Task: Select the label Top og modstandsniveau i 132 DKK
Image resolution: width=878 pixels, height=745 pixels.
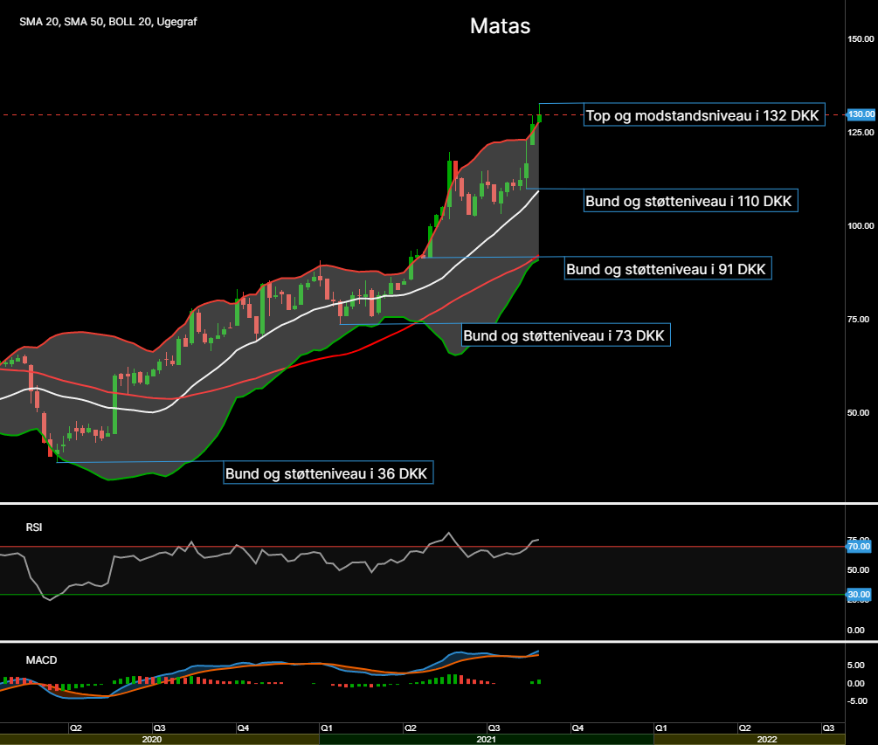Action: point(704,114)
